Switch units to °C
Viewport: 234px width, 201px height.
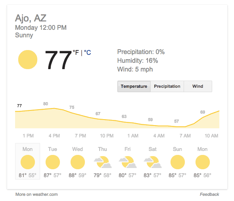coord(87,52)
